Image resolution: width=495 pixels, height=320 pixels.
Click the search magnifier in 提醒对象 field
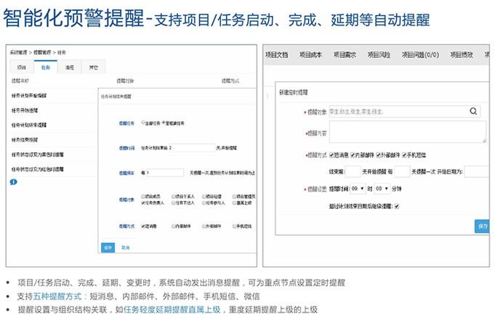pyautogui.click(x=473, y=111)
